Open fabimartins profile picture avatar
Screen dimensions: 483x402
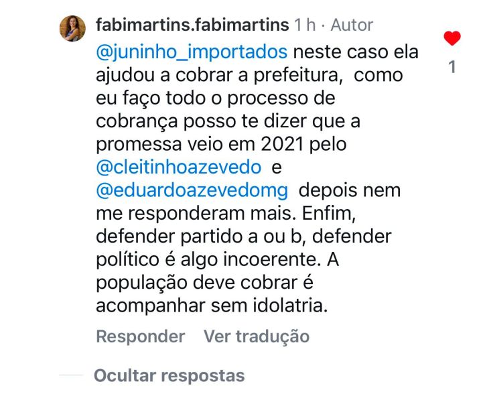(72, 28)
